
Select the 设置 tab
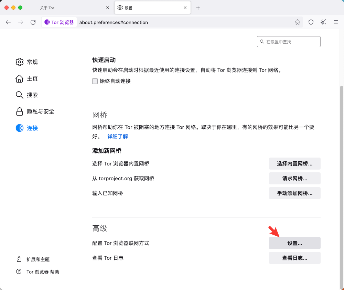(152, 8)
